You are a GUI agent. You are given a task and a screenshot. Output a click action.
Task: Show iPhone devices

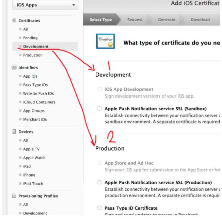pyautogui.click(x=29, y=175)
